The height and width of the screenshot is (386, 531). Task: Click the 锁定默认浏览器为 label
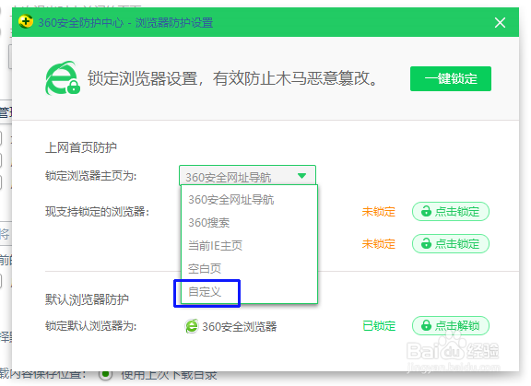(x=90, y=326)
